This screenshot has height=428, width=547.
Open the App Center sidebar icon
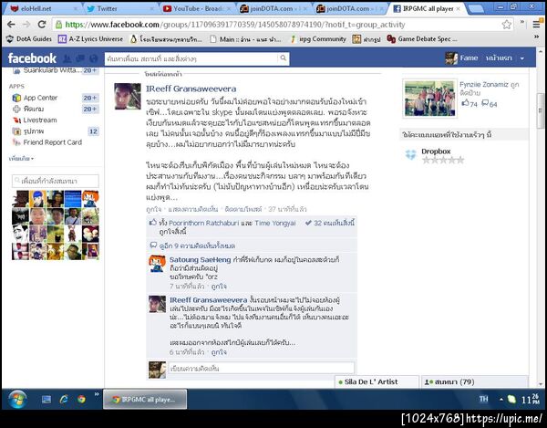pos(16,98)
